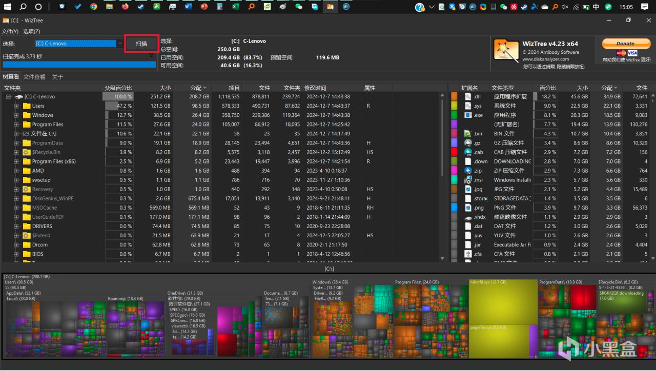Select the Program Files folder icon
This screenshot has width=656, height=371.
[x=27, y=125]
